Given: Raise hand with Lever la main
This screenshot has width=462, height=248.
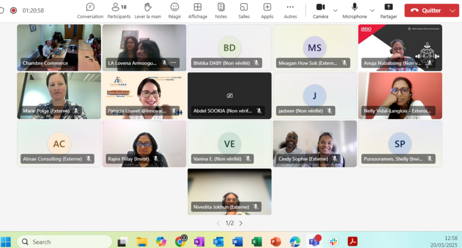Looking at the screenshot, I should [x=147, y=10].
